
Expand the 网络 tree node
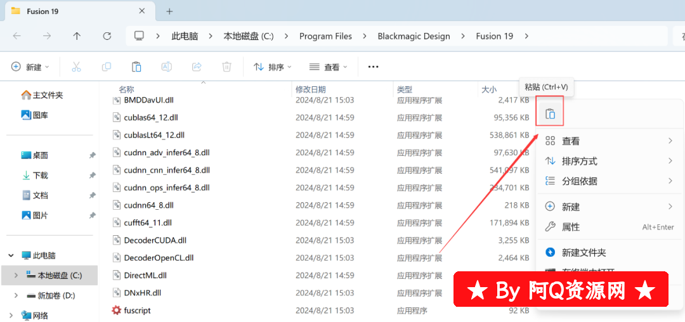(x=10, y=316)
